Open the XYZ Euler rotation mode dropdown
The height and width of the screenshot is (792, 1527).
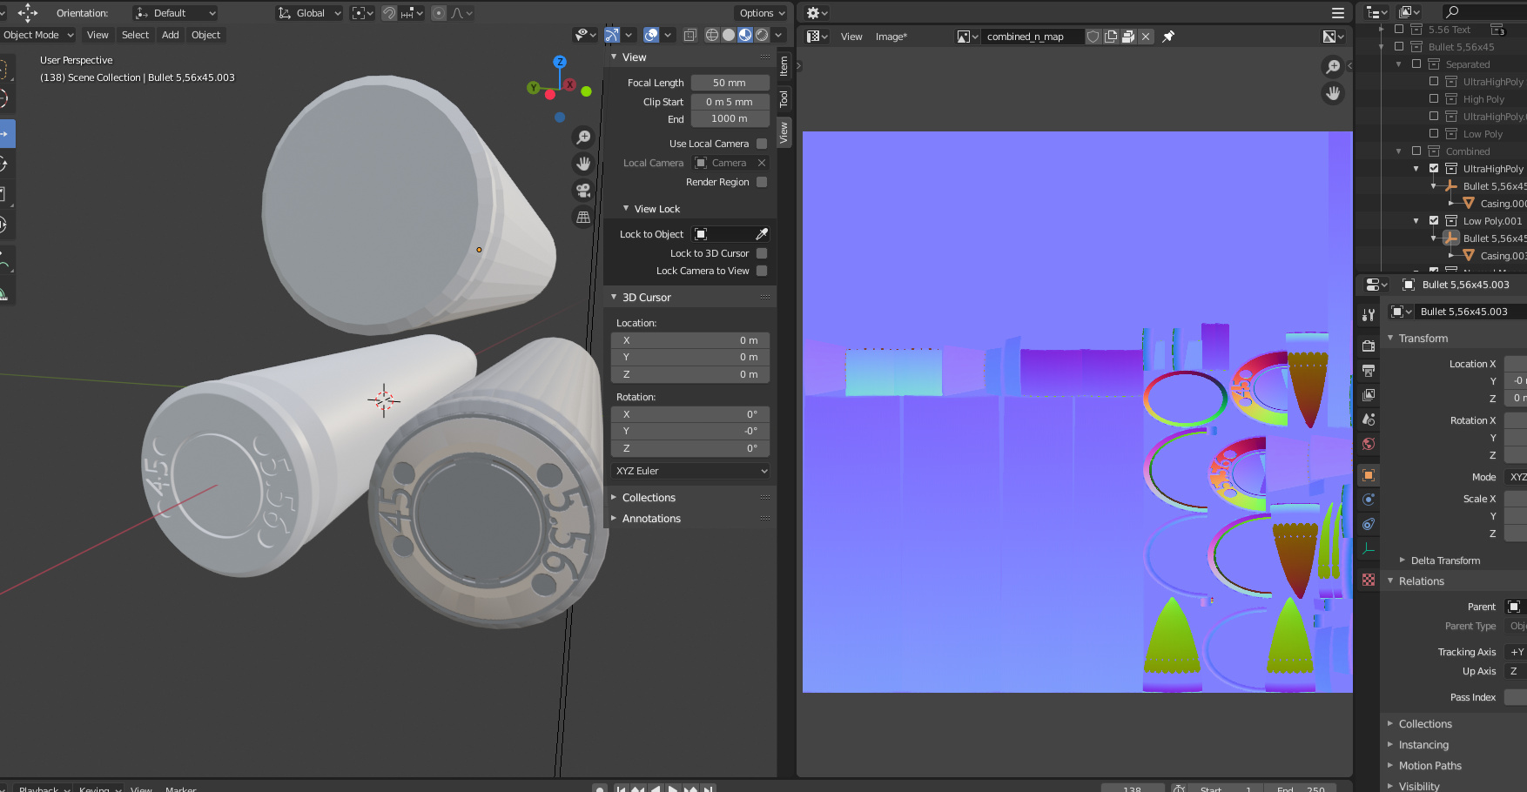[x=691, y=471]
